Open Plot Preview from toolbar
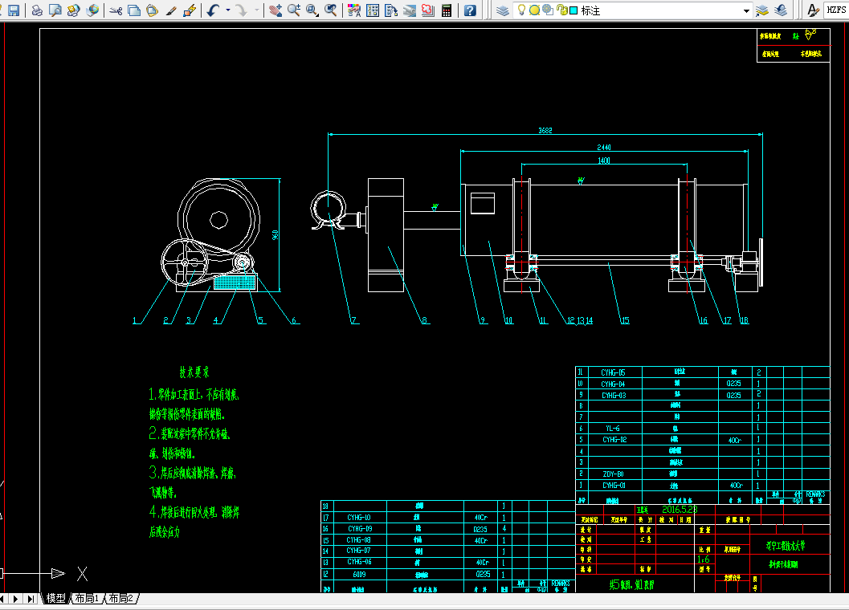This screenshot has height=610, width=849. [55, 10]
